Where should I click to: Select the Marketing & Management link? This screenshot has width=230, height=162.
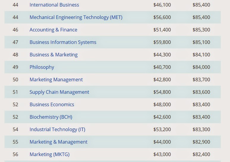[x=58, y=142]
